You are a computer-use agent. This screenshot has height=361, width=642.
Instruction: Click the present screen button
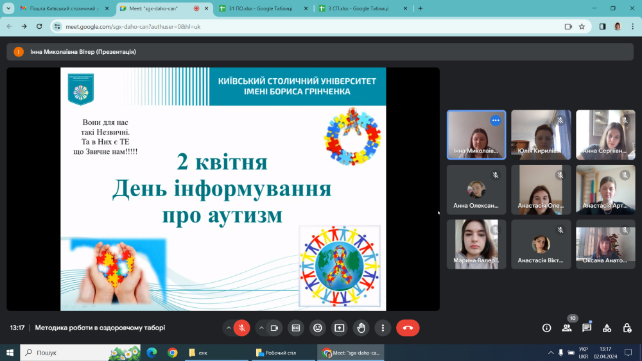(x=340, y=328)
